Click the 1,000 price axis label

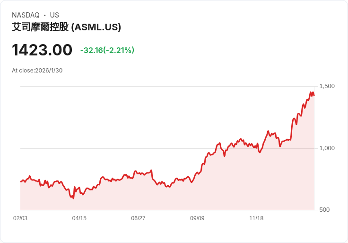coord(327,148)
